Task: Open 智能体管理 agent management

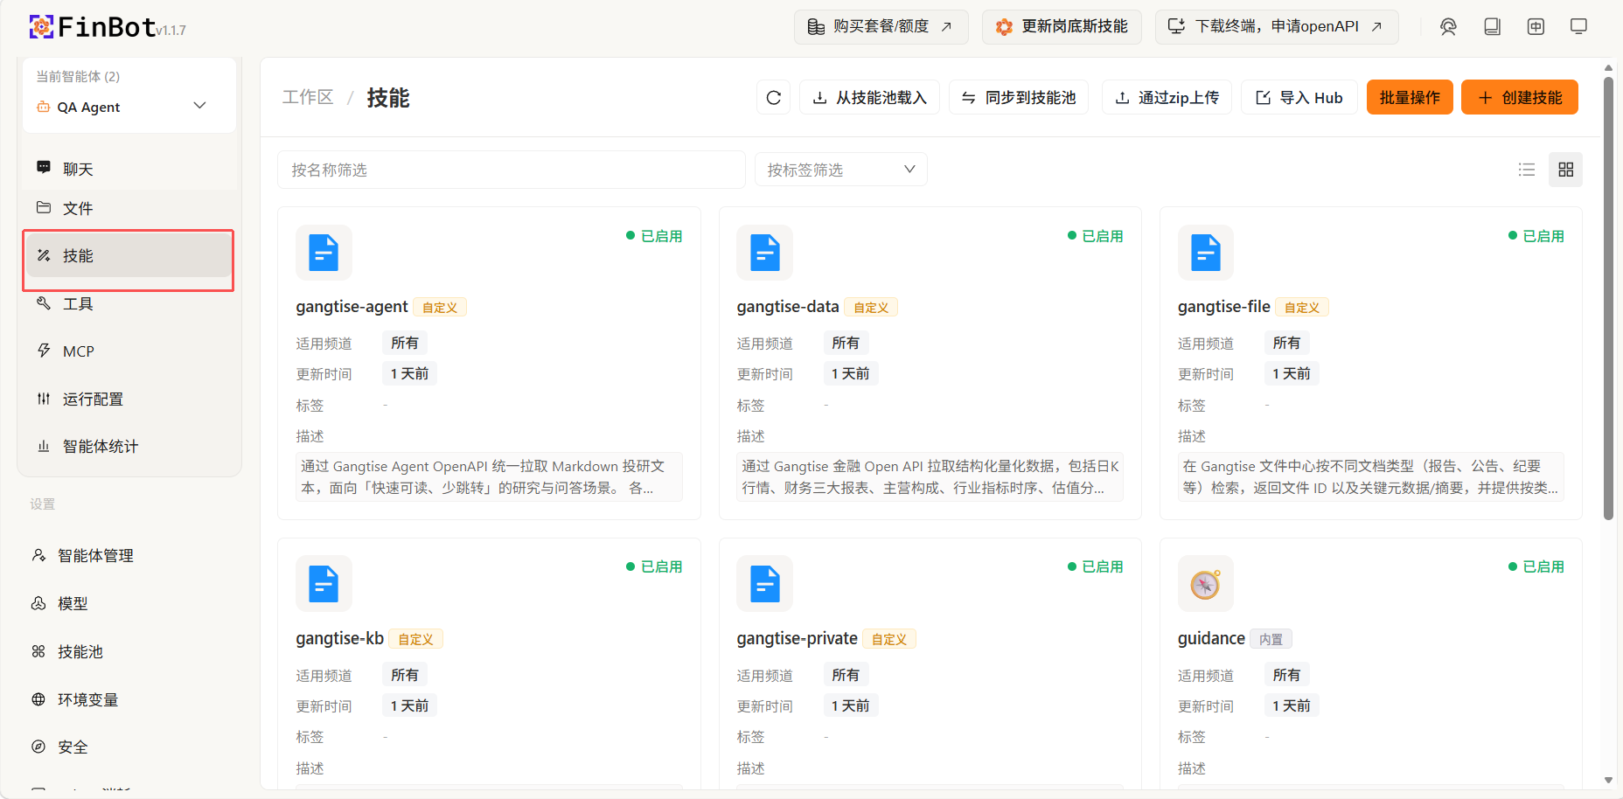Action: [129, 555]
